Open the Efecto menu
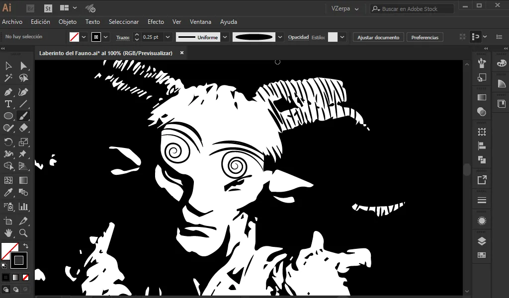Image resolution: width=509 pixels, height=298 pixels. pyautogui.click(x=156, y=22)
